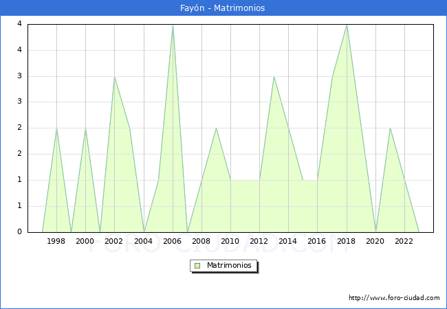Click the 2006 peak data point at top
Image resolution: width=447 pixels, height=309 pixels.
tap(173, 25)
